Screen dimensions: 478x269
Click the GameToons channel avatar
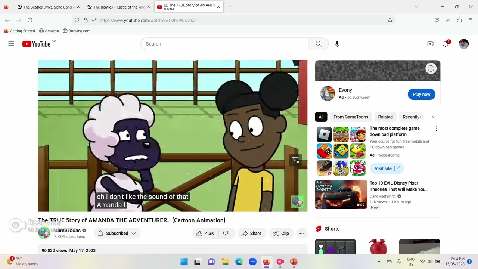[x=44, y=233]
